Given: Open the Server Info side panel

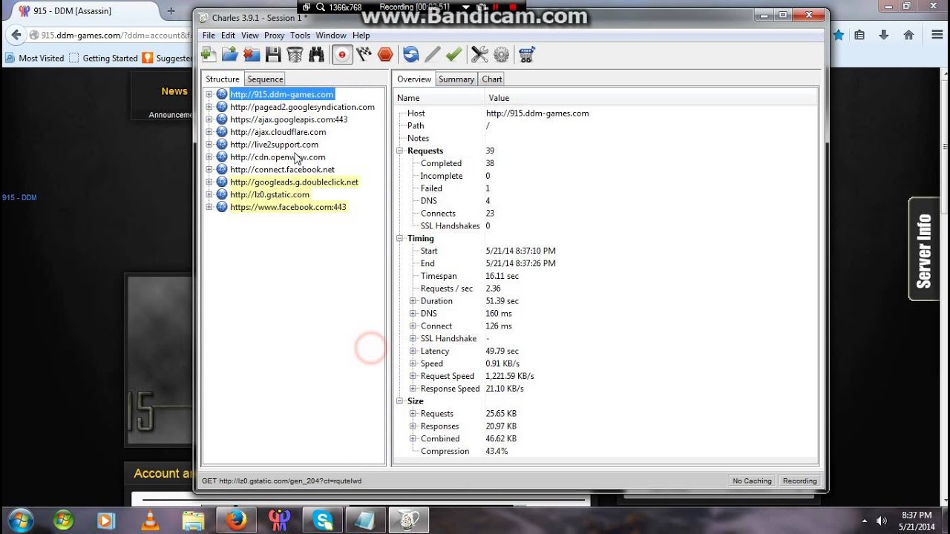Looking at the screenshot, I should point(924,249).
